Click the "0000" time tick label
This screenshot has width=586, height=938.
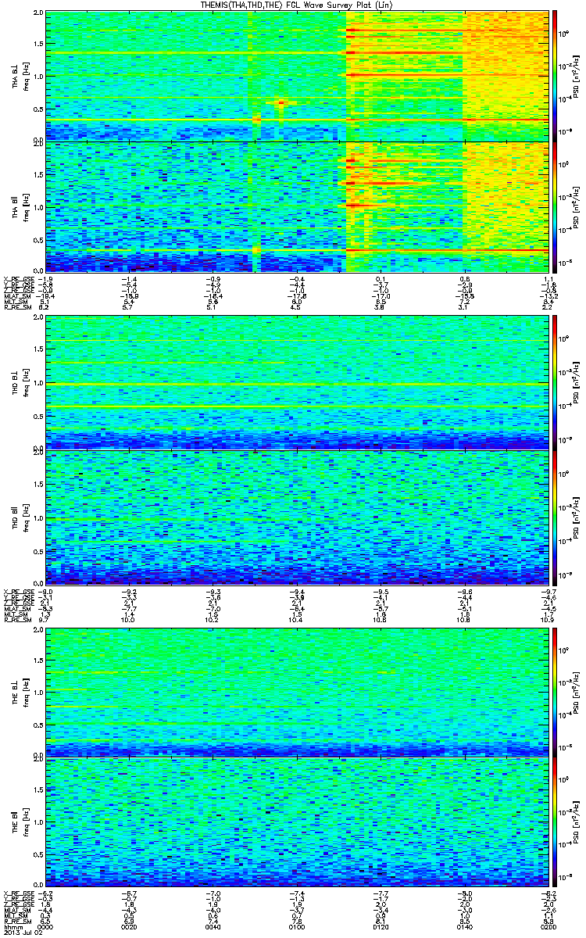(46, 927)
